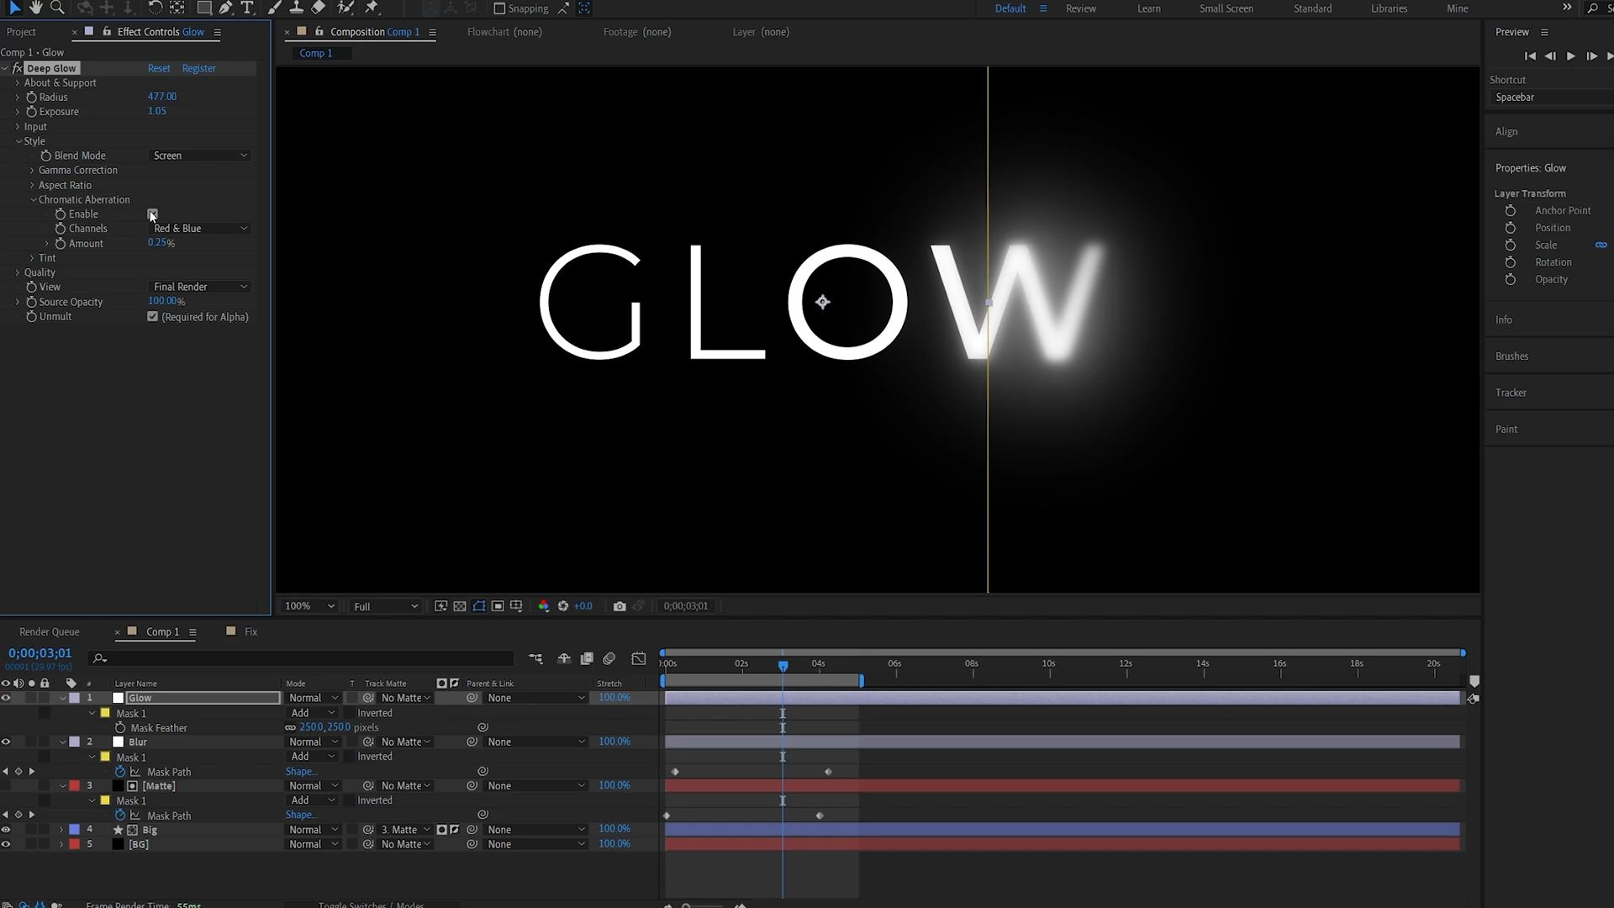The height and width of the screenshot is (908, 1614).
Task: Click the timeline layer search field
Action: pos(302,658)
